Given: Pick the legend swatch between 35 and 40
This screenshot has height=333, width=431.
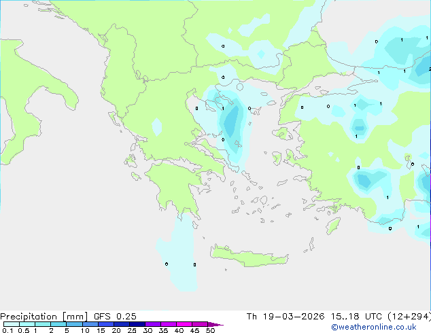Looking at the screenshot, I should [168, 324].
